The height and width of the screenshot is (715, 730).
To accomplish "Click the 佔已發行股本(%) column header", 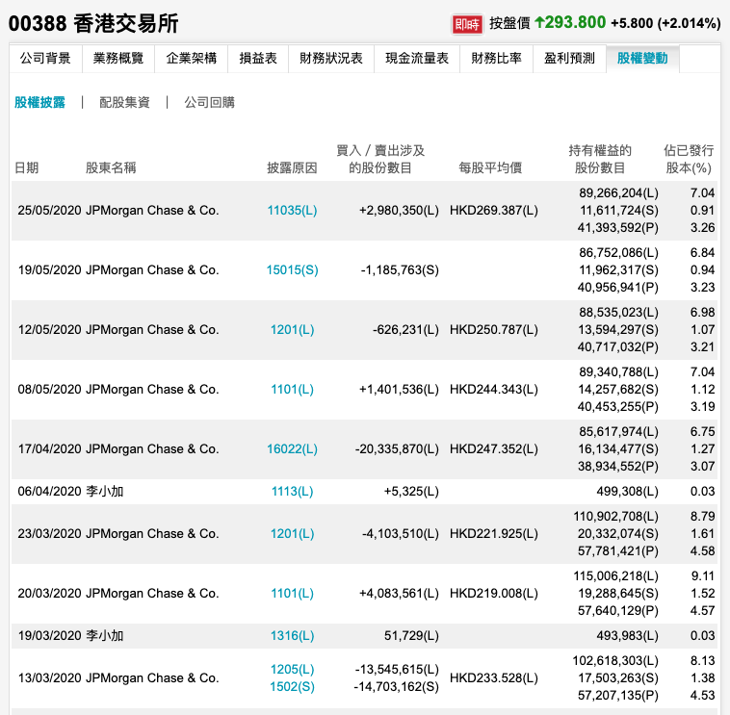I will [x=689, y=159].
